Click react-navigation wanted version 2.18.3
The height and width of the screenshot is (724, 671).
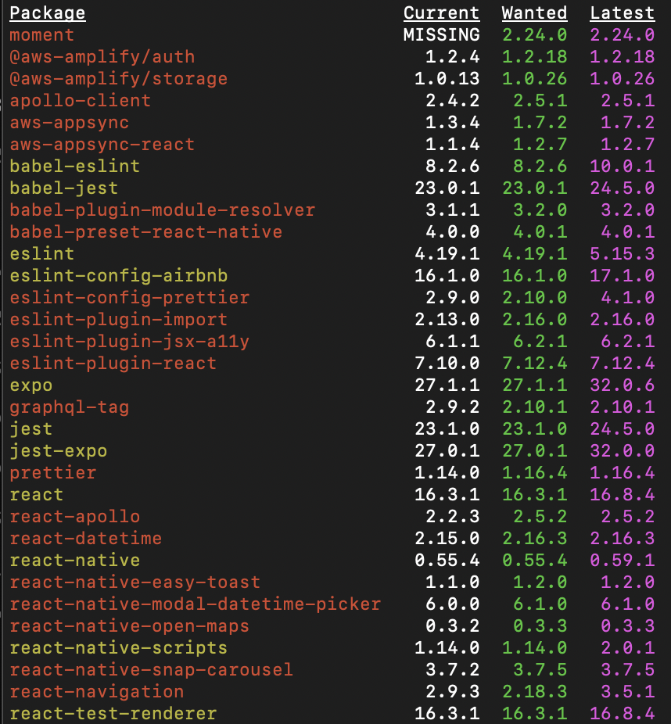coord(534,692)
